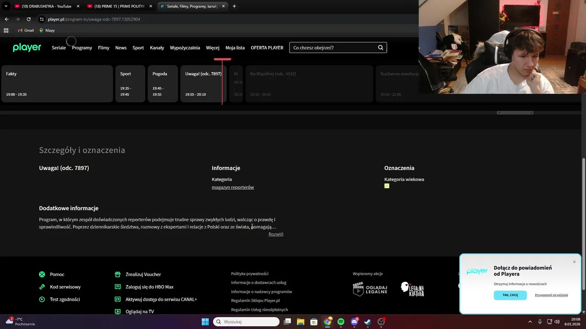Click the Zrealizuj Voucher gift icon

click(x=117, y=274)
